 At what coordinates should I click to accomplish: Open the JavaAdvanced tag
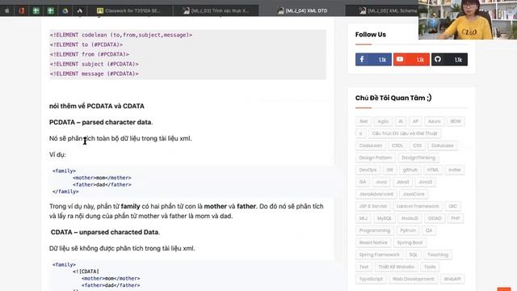(376, 194)
